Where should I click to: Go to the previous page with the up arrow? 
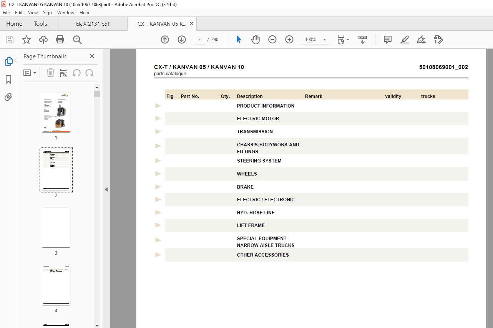pos(165,40)
